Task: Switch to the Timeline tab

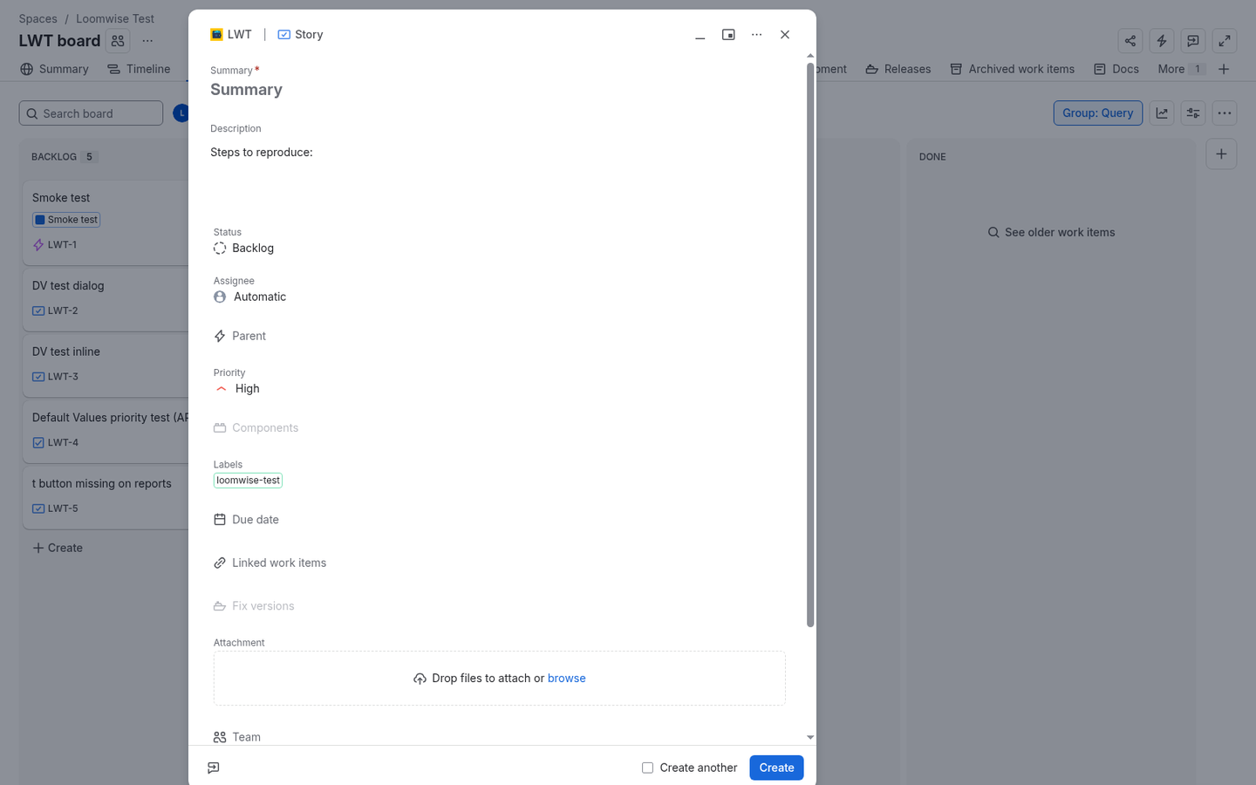Action: tap(139, 69)
